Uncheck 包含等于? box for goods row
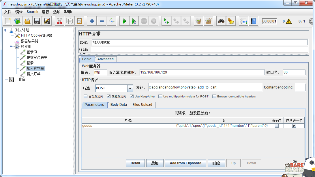 (294, 126)
